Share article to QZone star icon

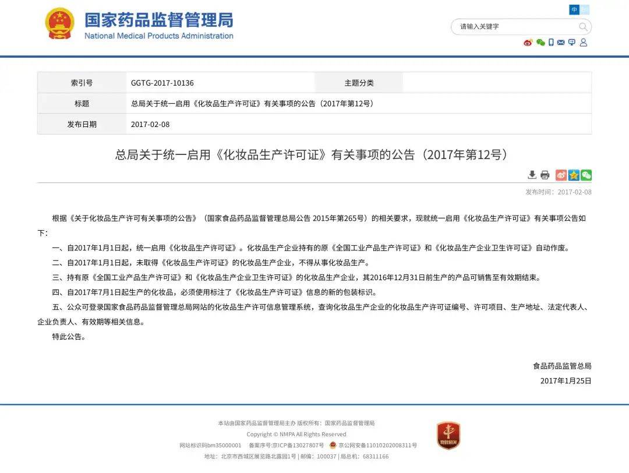tap(574, 175)
